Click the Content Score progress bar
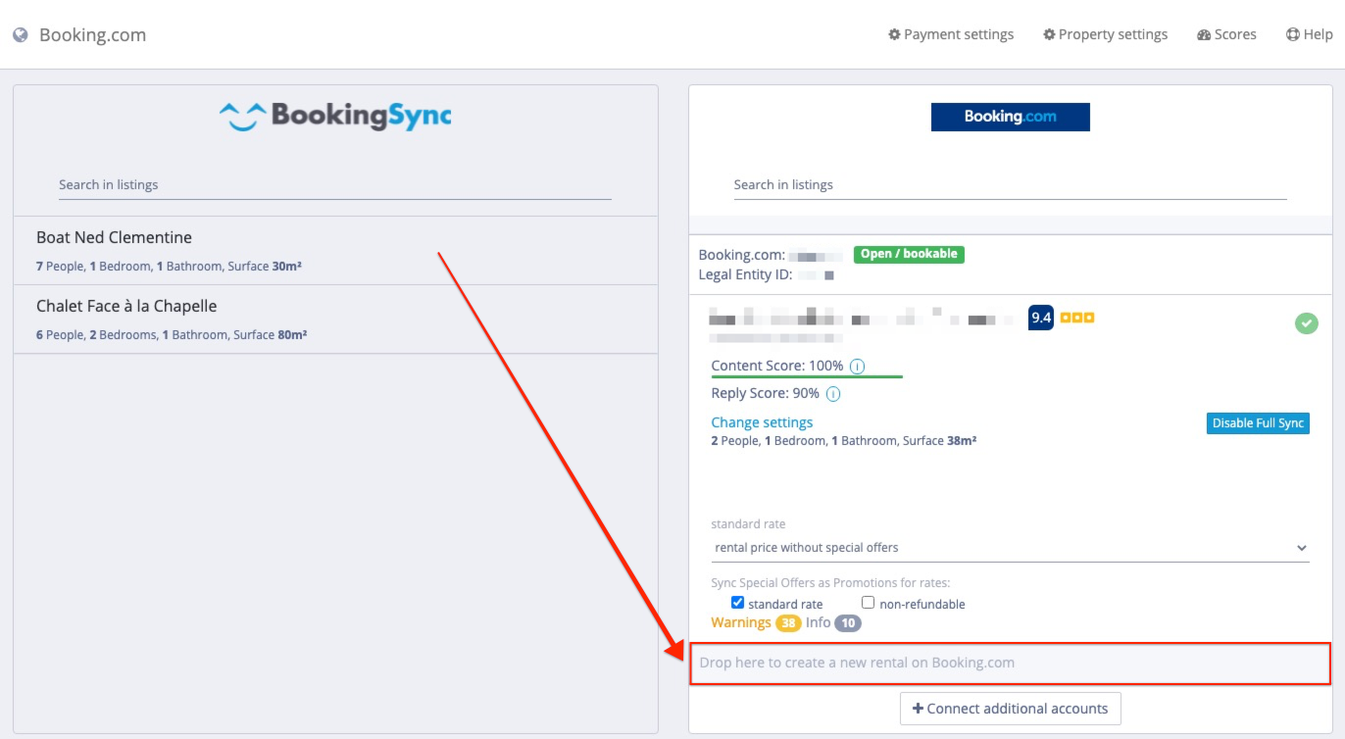This screenshot has height=739, width=1345. pyautogui.click(x=807, y=376)
